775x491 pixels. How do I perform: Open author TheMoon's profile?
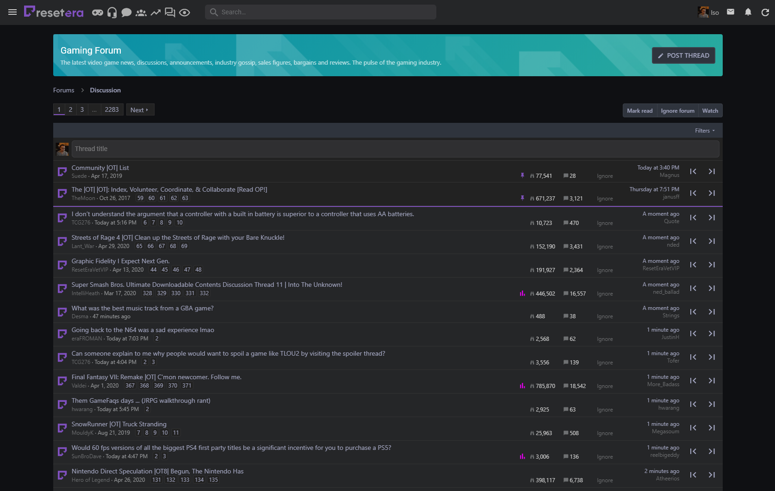[x=83, y=198]
